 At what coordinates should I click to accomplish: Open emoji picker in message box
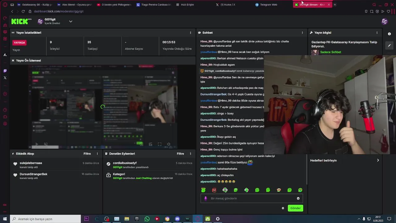click(298, 199)
